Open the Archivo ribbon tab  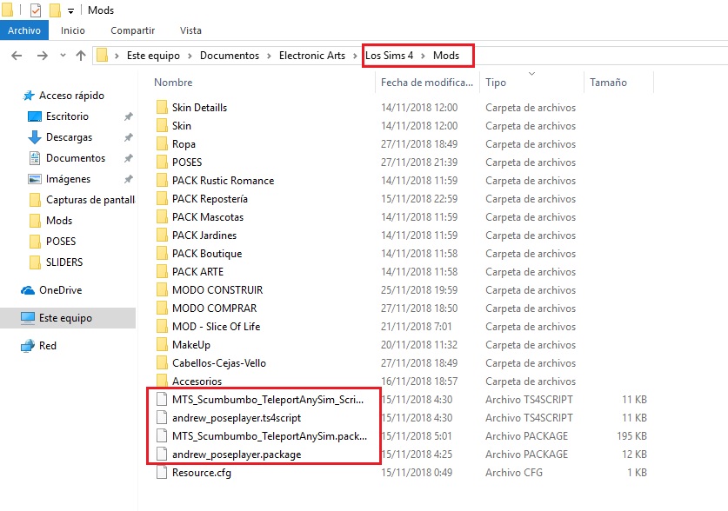24,30
